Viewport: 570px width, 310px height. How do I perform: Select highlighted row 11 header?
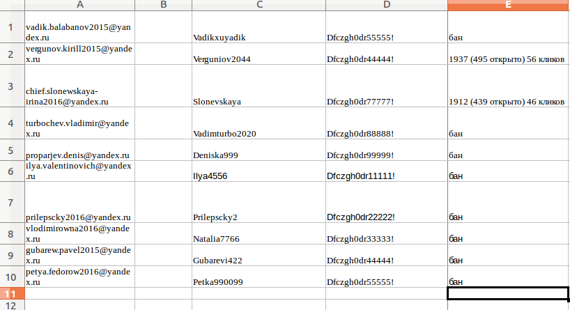click(12, 294)
